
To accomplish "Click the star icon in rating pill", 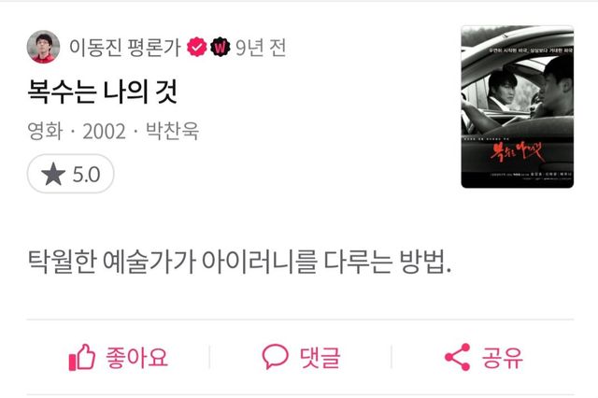I will point(53,174).
